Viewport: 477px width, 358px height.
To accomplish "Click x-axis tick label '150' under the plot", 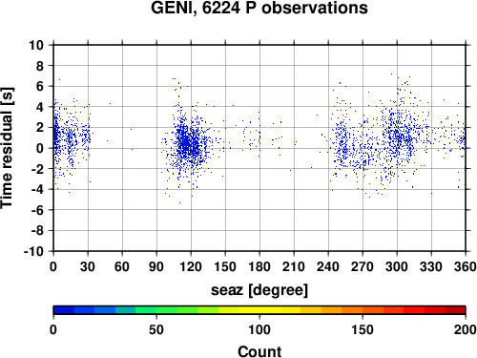I will (x=225, y=266).
